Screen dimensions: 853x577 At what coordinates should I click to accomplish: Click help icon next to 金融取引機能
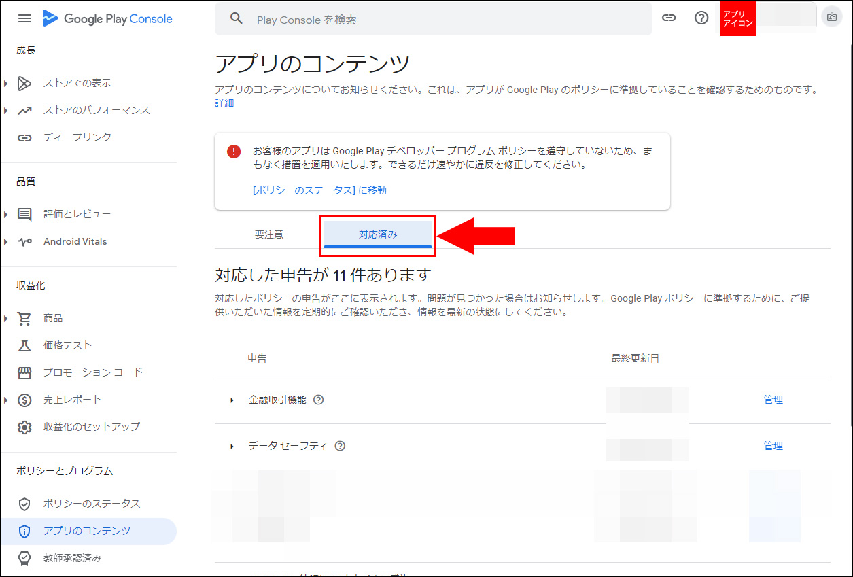click(318, 400)
